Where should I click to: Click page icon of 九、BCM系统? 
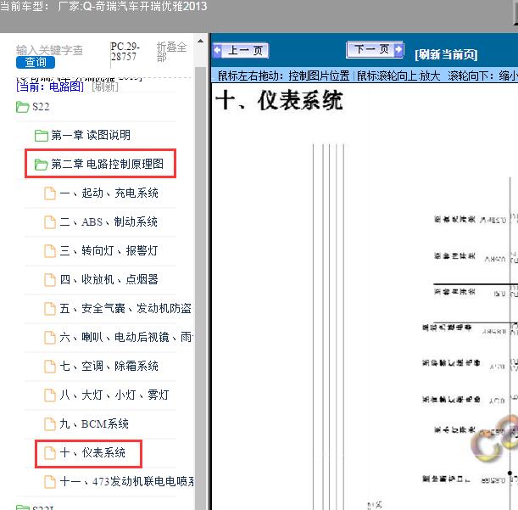point(50,424)
